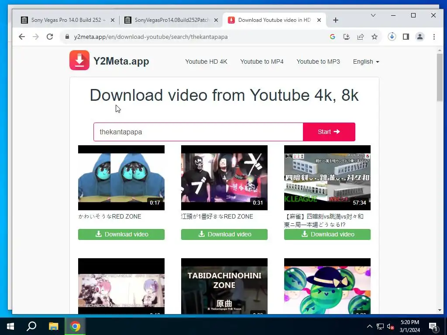Expand the English language dropdown

pos(366,62)
